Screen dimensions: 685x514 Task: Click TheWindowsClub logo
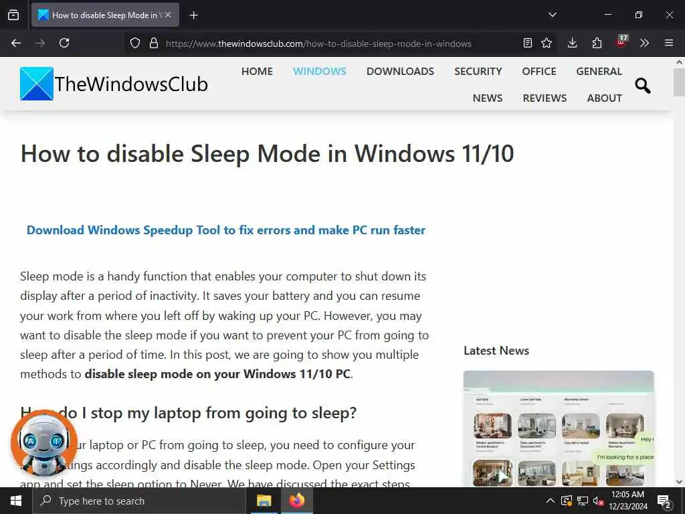click(114, 84)
